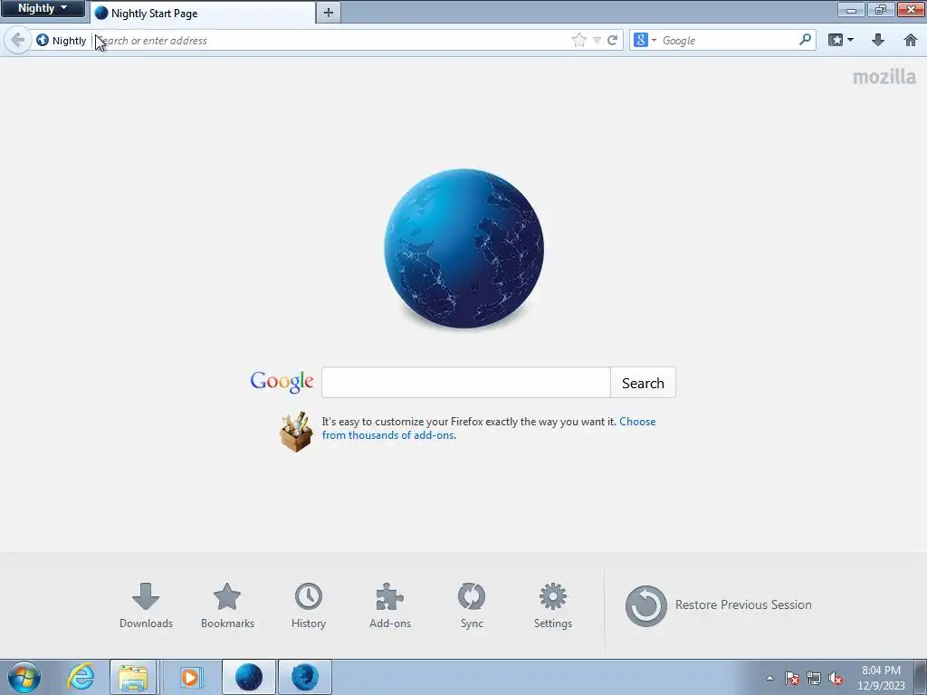The image size is (927, 695).
Task: Click the toolbar search magnifier icon
Action: [x=805, y=40]
